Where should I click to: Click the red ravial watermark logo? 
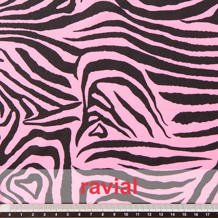tap(109, 186)
